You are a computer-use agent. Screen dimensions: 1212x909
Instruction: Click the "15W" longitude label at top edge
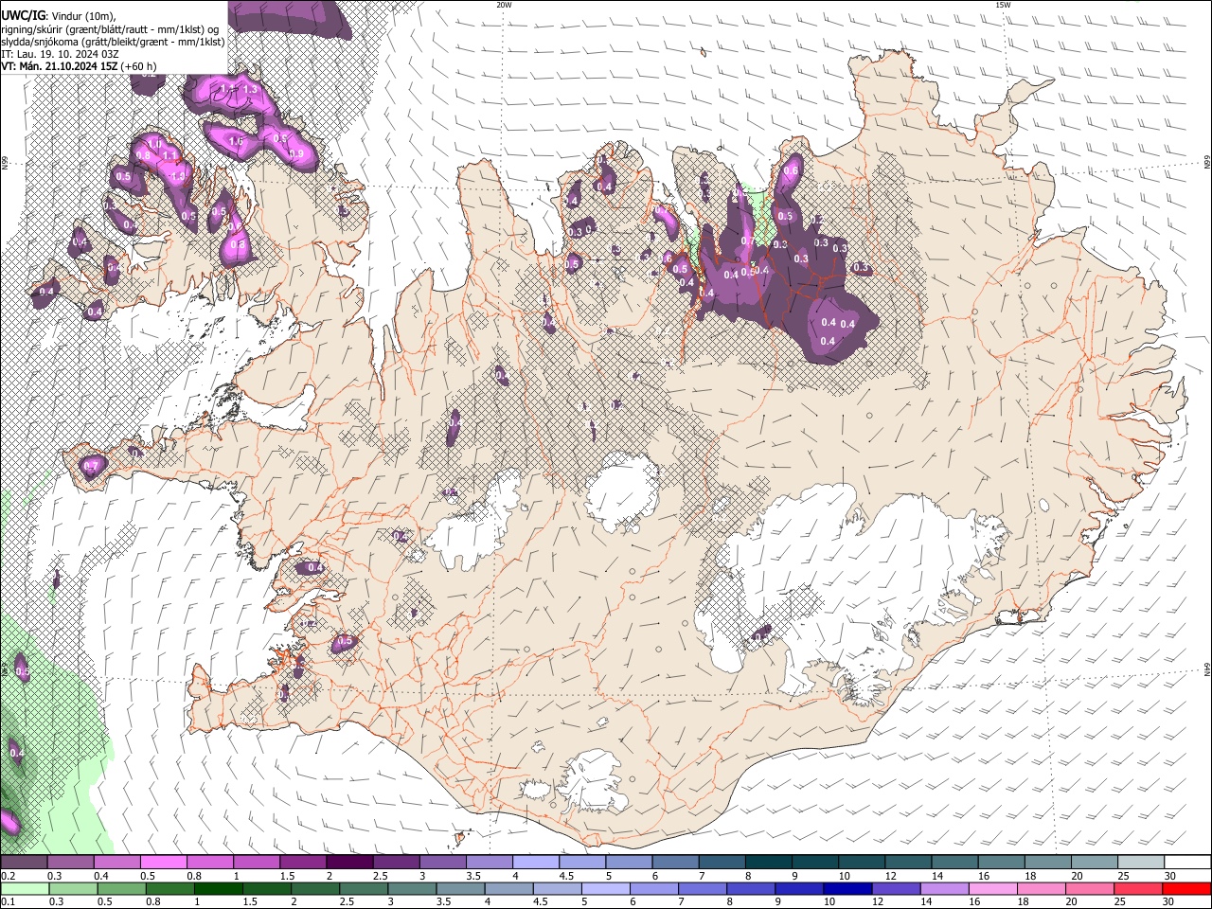pos(1003,5)
